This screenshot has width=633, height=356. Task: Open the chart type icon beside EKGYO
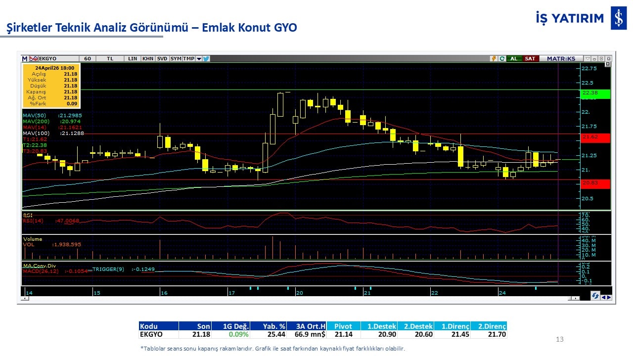pyautogui.click(x=33, y=58)
